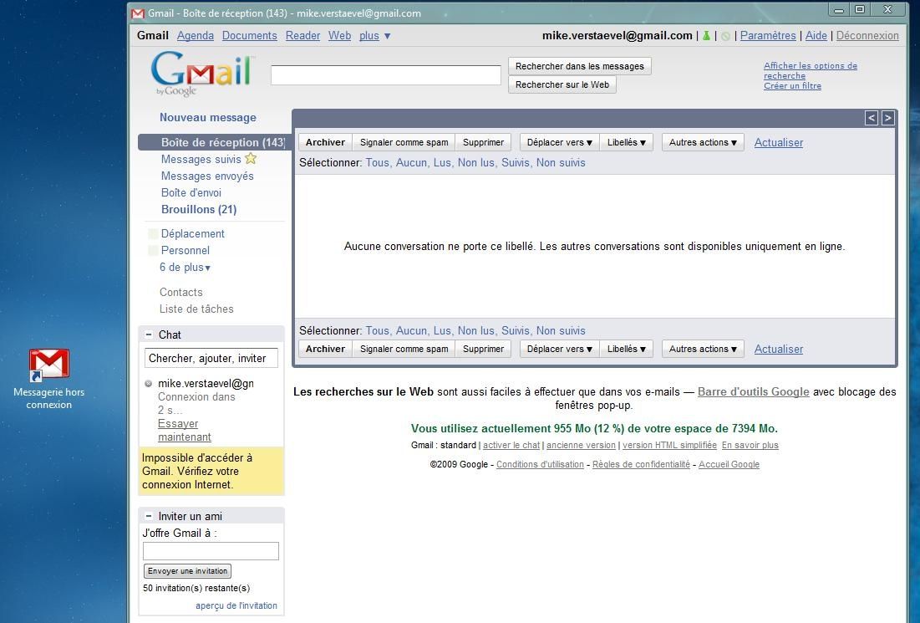Click the green Labs flask icon
Image resolution: width=920 pixels, height=623 pixels.
706,36
